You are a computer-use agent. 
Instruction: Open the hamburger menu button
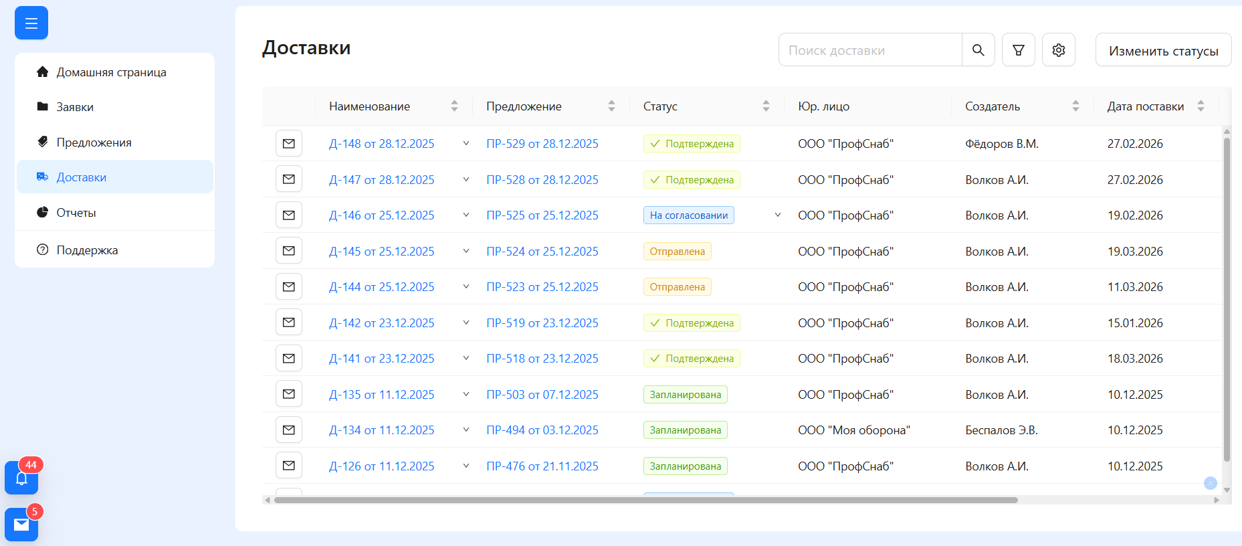click(31, 23)
